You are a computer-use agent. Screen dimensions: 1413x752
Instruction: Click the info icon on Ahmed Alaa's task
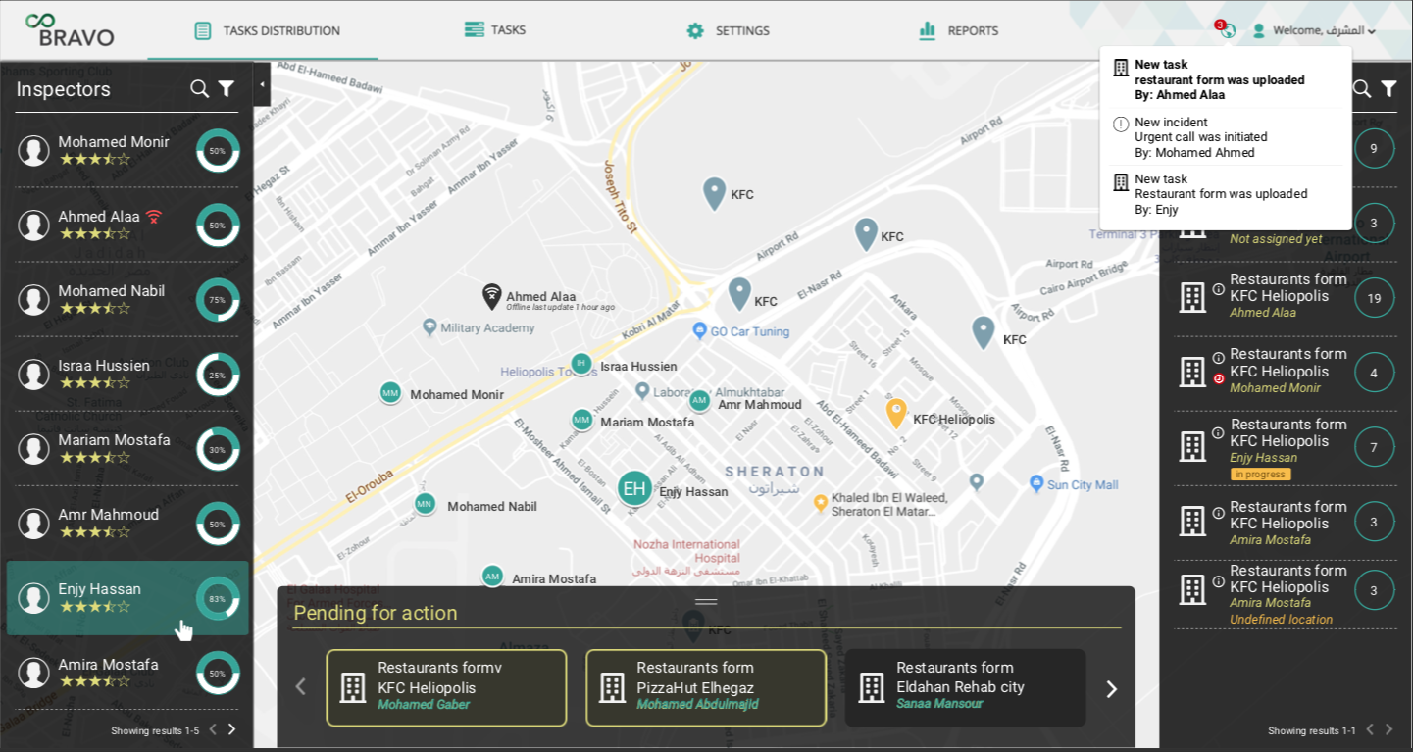[x=1218, y=289]
